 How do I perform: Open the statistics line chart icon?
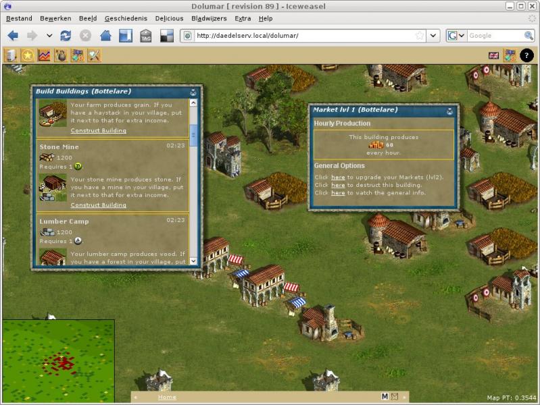click(44, 55)
